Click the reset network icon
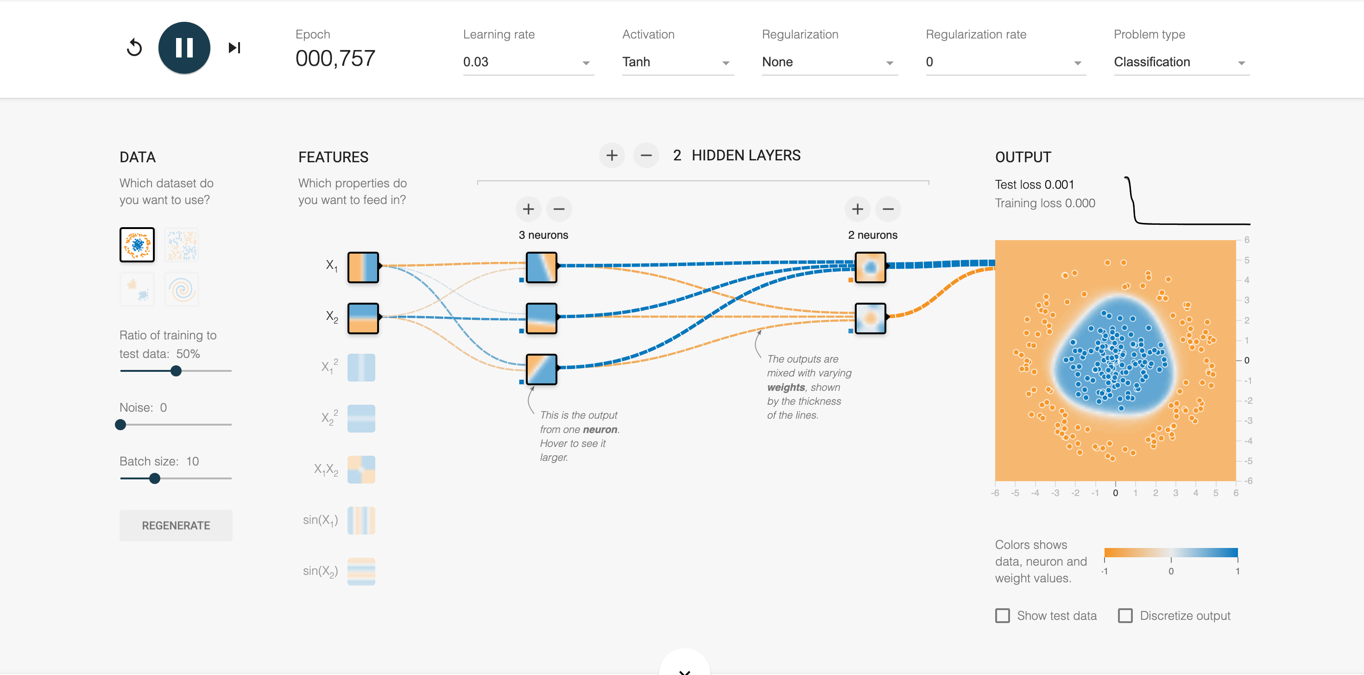1364x675 pixels. click(x=134, y=48)
